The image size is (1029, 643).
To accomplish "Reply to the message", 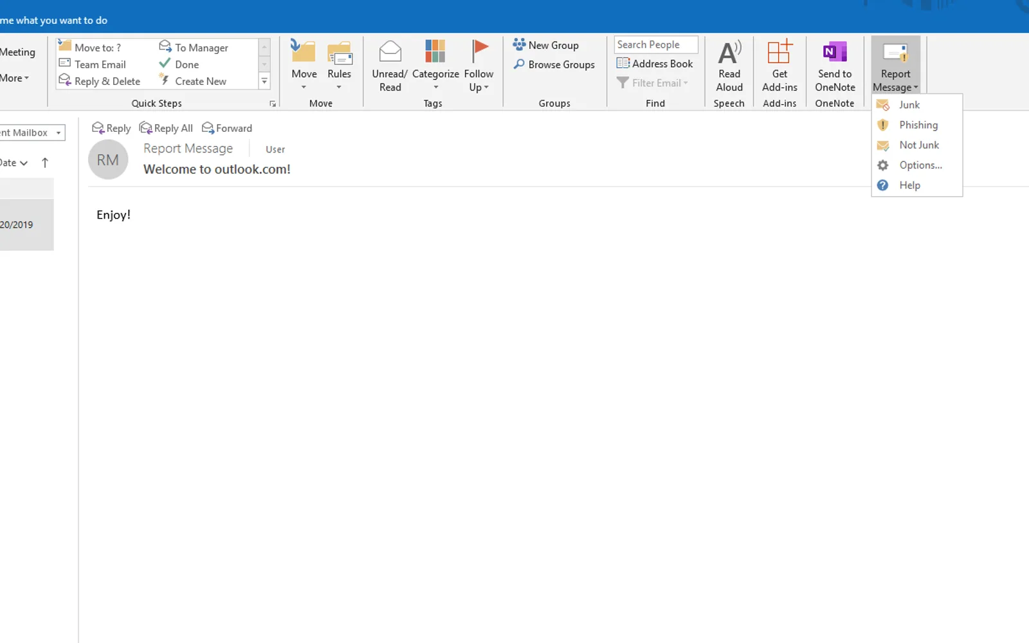I will tap(111, 128).
